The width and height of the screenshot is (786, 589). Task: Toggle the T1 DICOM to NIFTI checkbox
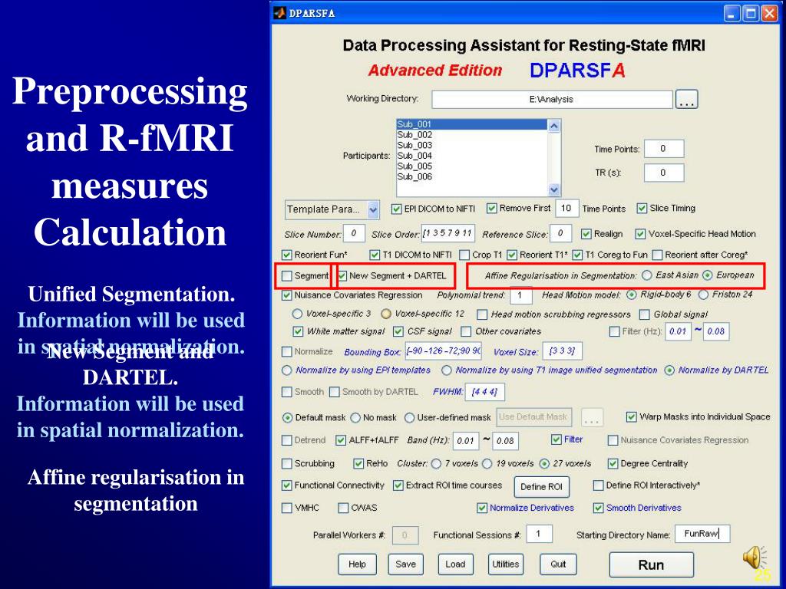click(375, 255)
